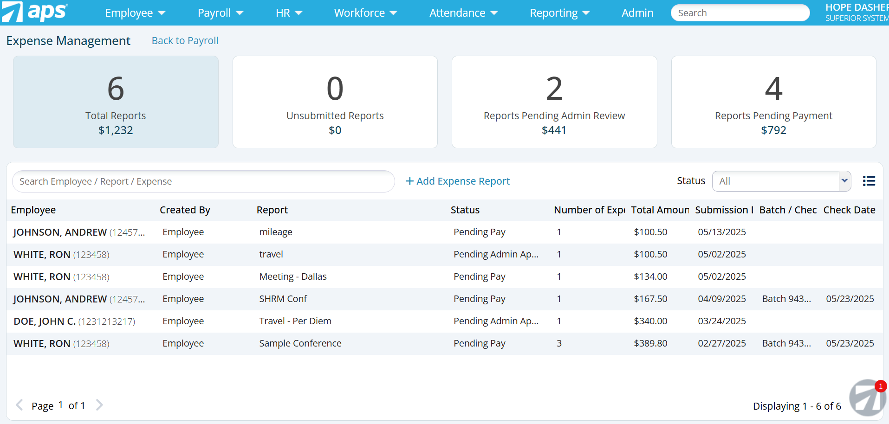The width and height of the screenshot is (889, 424).
Task: Open the Employee menu dropdown
Action: (135, 13)
